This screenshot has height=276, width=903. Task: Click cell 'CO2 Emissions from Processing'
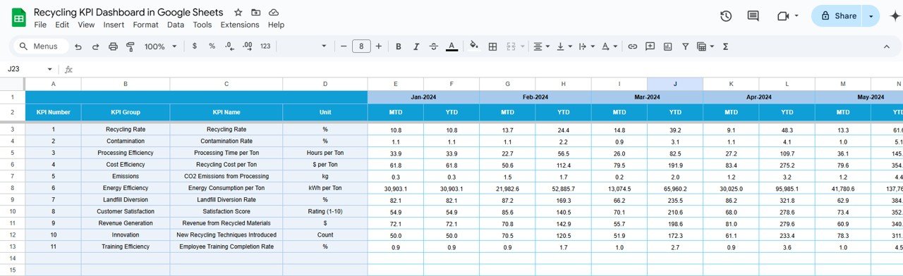click(226, 176)
